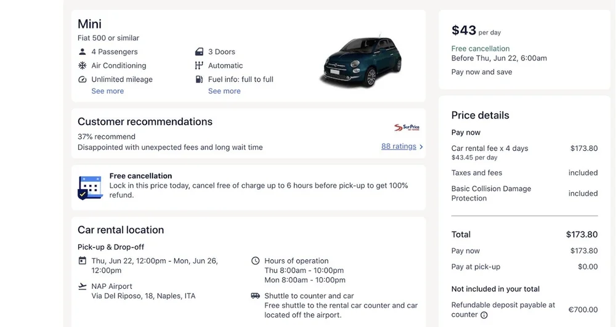Expand See more under Unlimited mileage

point(107,91)
